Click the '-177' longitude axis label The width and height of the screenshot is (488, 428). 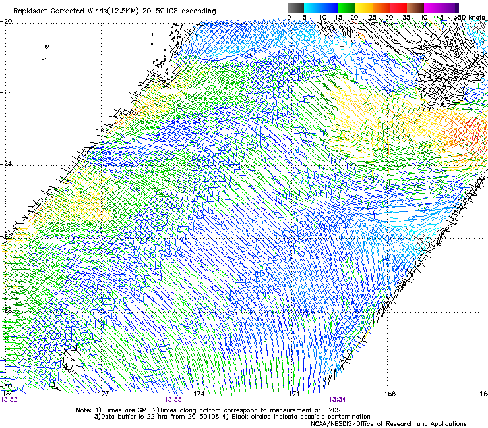pos(102,394)
